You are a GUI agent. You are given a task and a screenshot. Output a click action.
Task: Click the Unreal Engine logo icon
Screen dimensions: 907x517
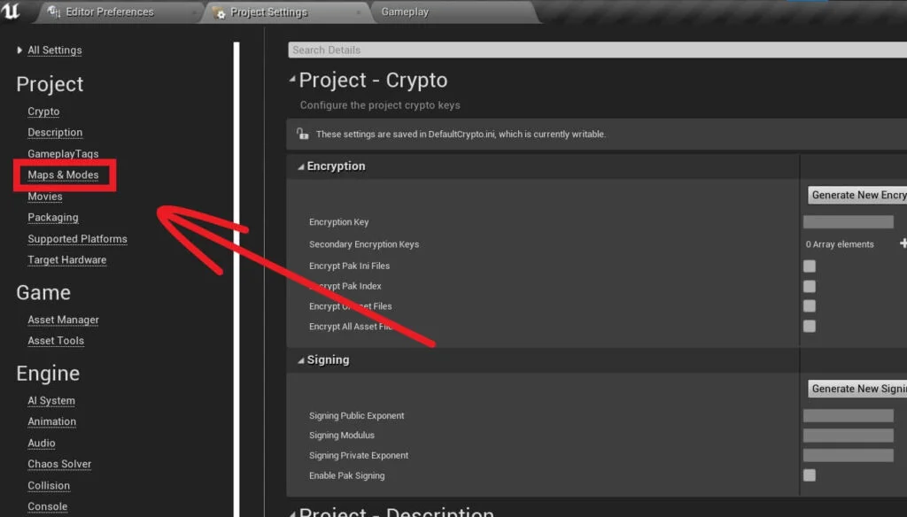[11, 11]
